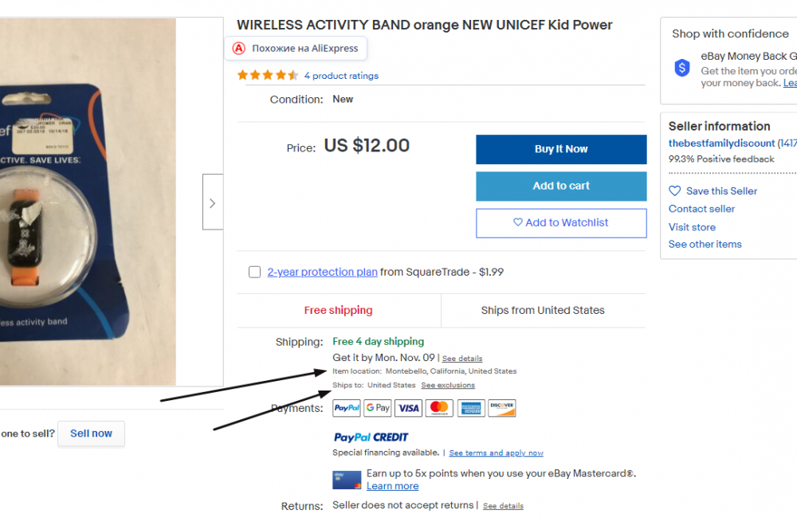
Task: Visit the seller thebestfamilydiscount profile
Action: tap(721, 143)
